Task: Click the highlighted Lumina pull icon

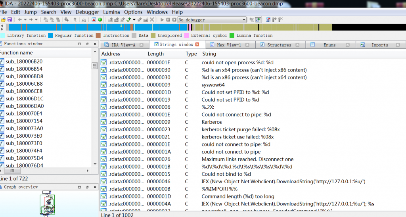Action: [x=258, y=20]
